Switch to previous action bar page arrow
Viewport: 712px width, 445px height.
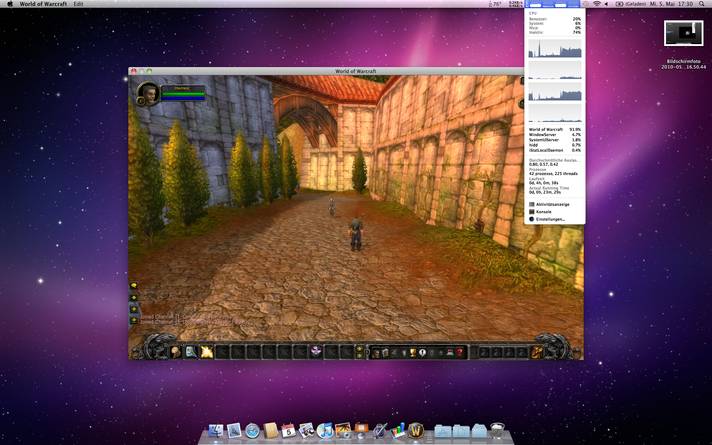359,349
